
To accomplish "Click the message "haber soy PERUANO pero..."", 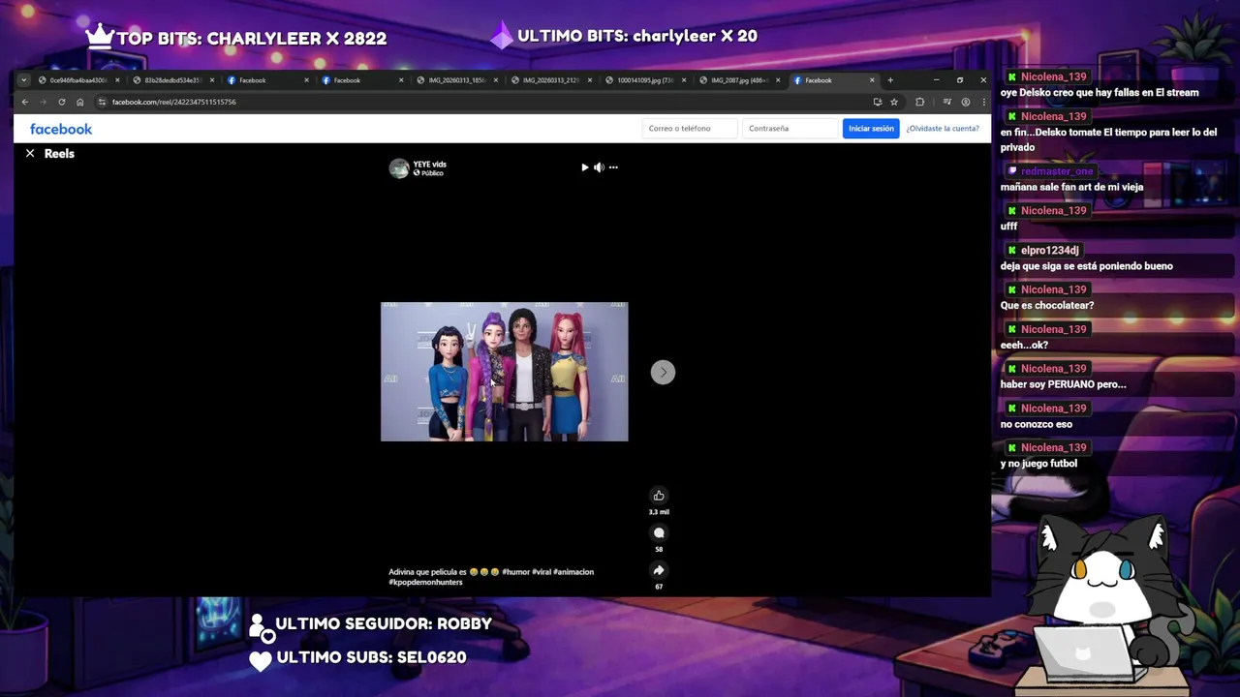I will point(1064,384).
